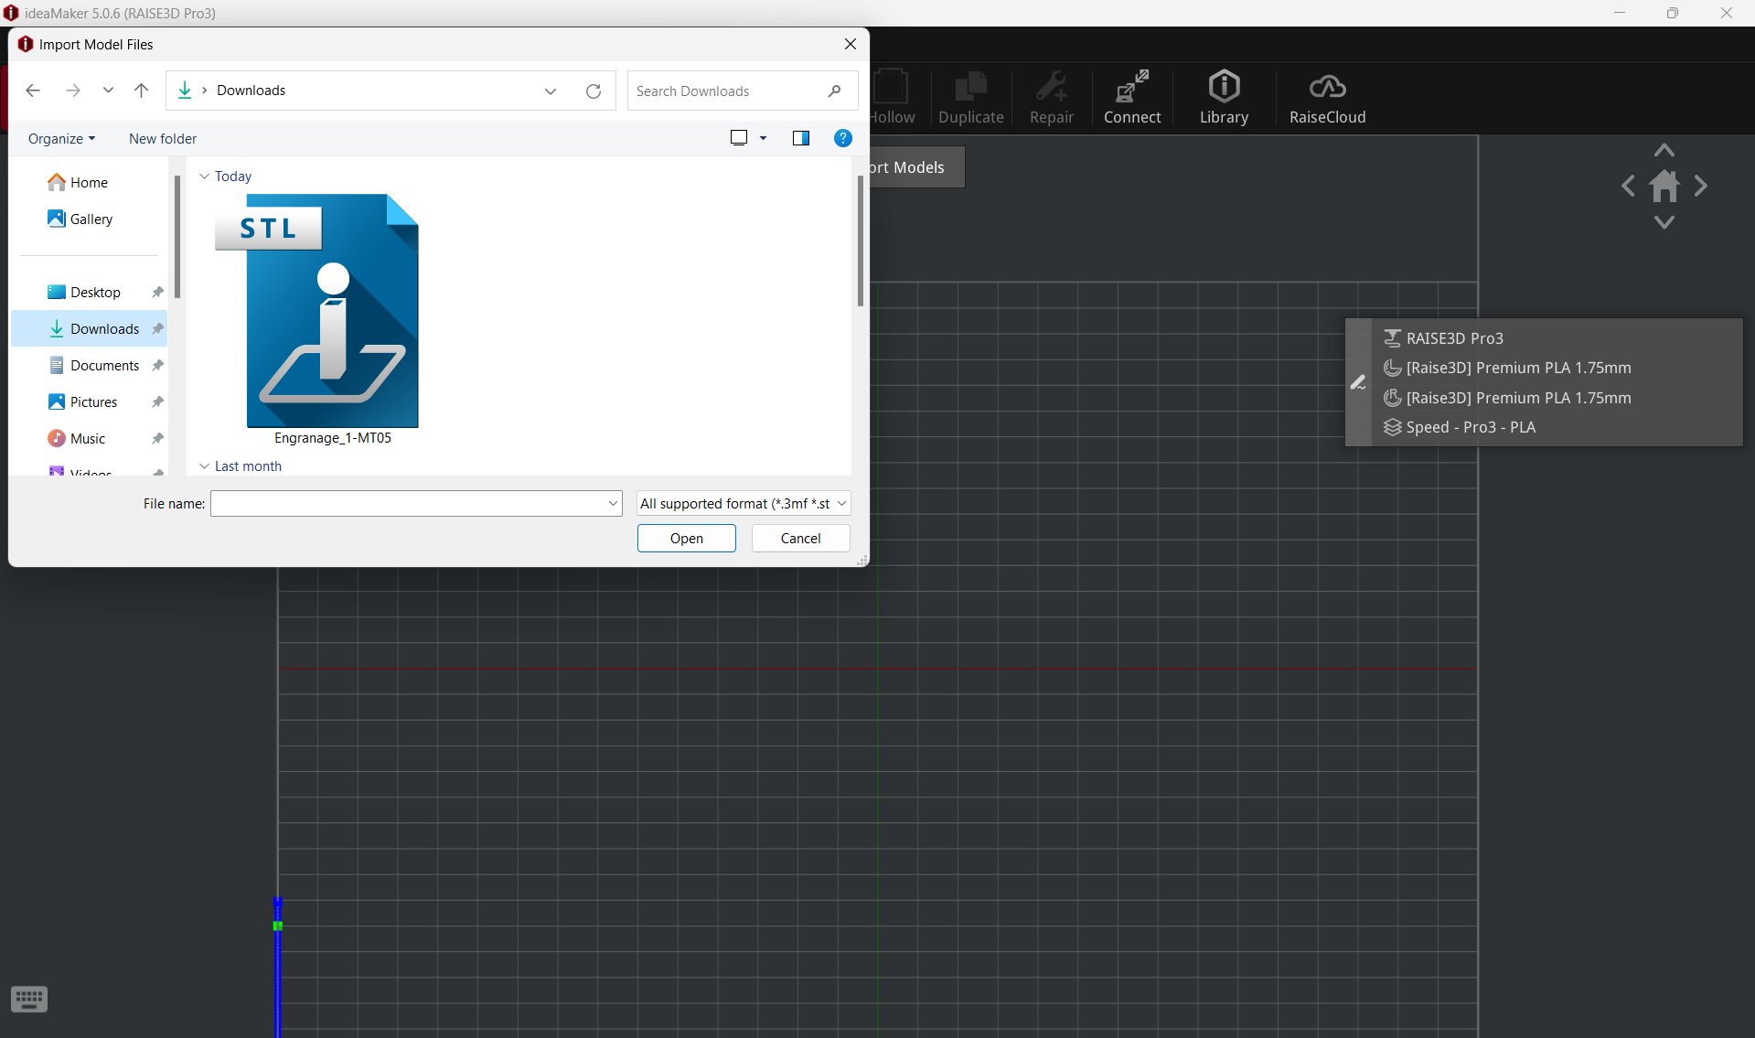Change the view layout icon
This screenshot has width=1755, height=1038.
point(739,138)
